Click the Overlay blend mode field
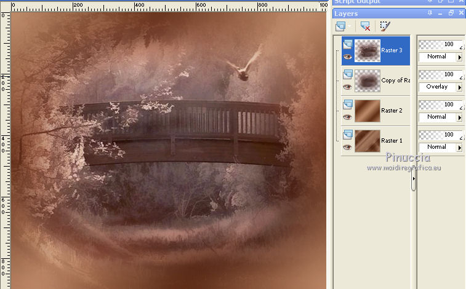Viewport: 466px width, 289px height. [x=438, y=87]
